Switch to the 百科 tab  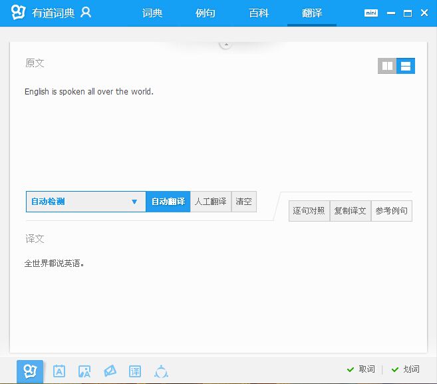[259, 13]
